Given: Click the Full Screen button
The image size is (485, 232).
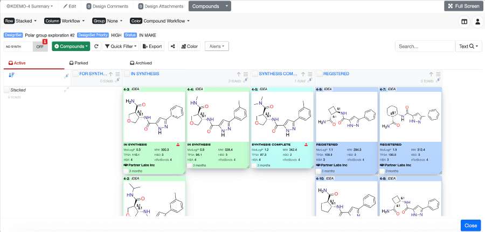Looking at the screenshot, I should (463, 6).
